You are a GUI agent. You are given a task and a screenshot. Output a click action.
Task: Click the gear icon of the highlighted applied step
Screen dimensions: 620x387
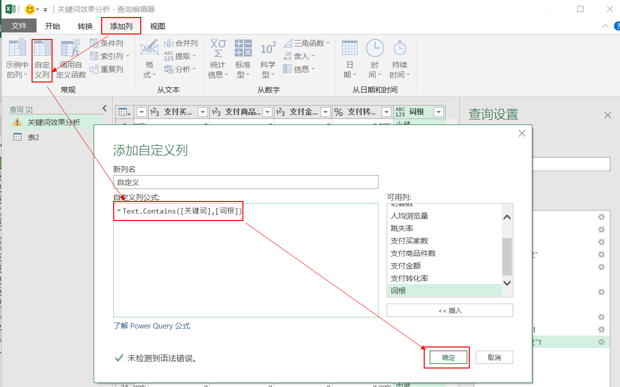point(601,342)
